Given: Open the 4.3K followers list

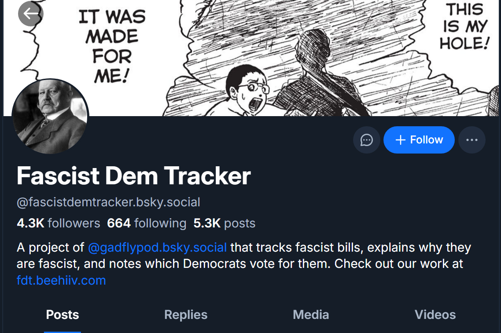Looking at the screenshot, I should pyautogui.click(x=59, y=223).
